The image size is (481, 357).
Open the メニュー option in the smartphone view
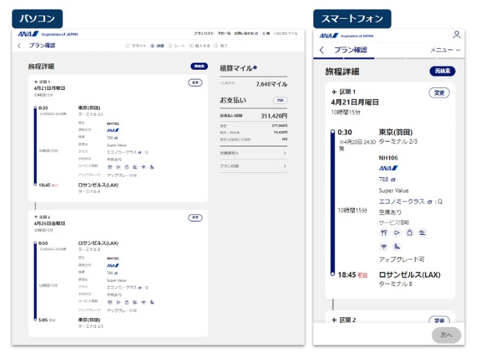(445, 50)
